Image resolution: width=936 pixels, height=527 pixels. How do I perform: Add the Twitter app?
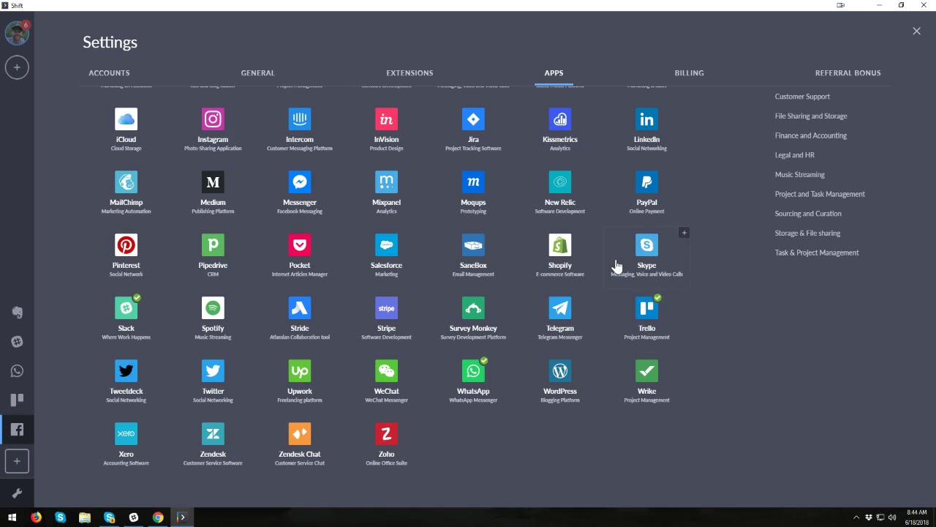coord(213,371)
